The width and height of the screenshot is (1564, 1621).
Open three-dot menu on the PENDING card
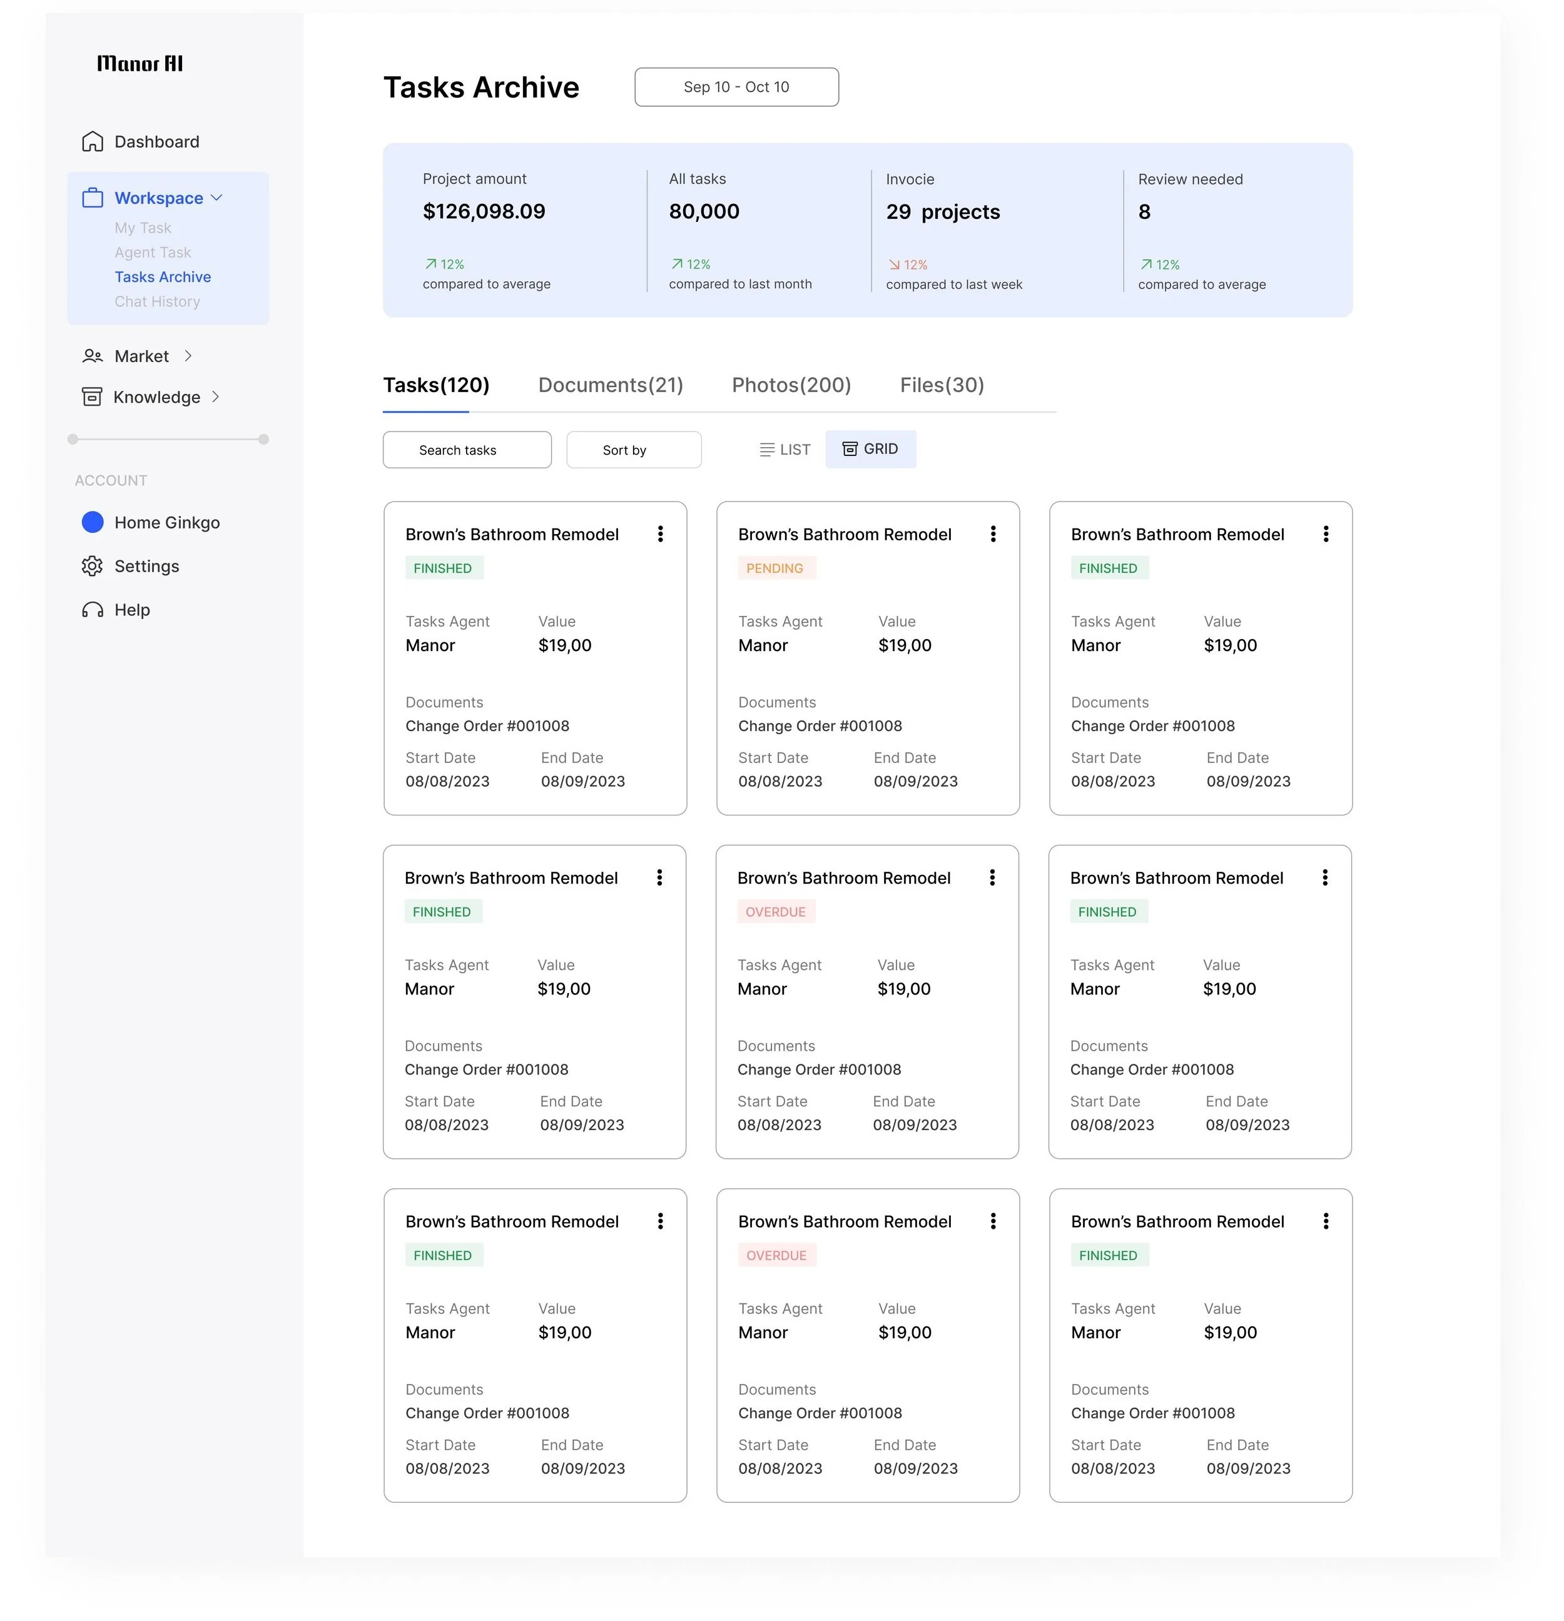coord(993,534)
